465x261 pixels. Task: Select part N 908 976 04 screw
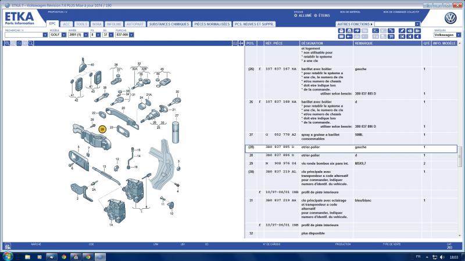(x=281, y=164)
